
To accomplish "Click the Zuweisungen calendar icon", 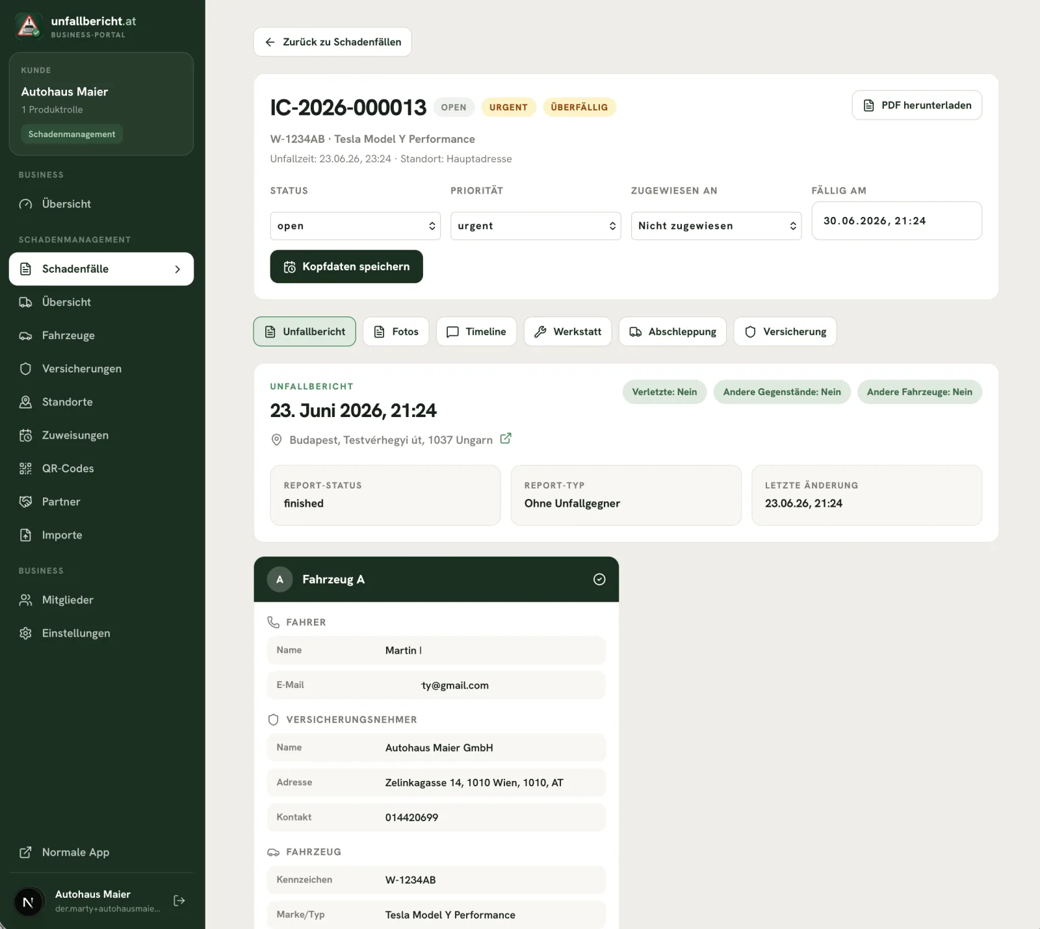I will 25,435.
